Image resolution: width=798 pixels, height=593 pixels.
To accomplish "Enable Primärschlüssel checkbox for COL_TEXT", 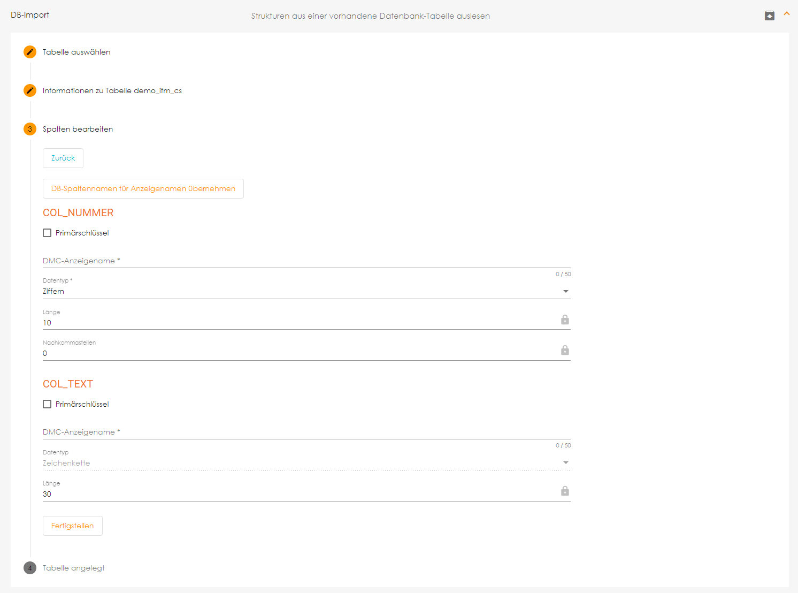I will pos(47,404).
